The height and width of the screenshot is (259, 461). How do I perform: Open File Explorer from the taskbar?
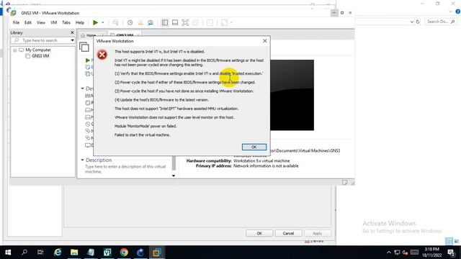[74, 253]
